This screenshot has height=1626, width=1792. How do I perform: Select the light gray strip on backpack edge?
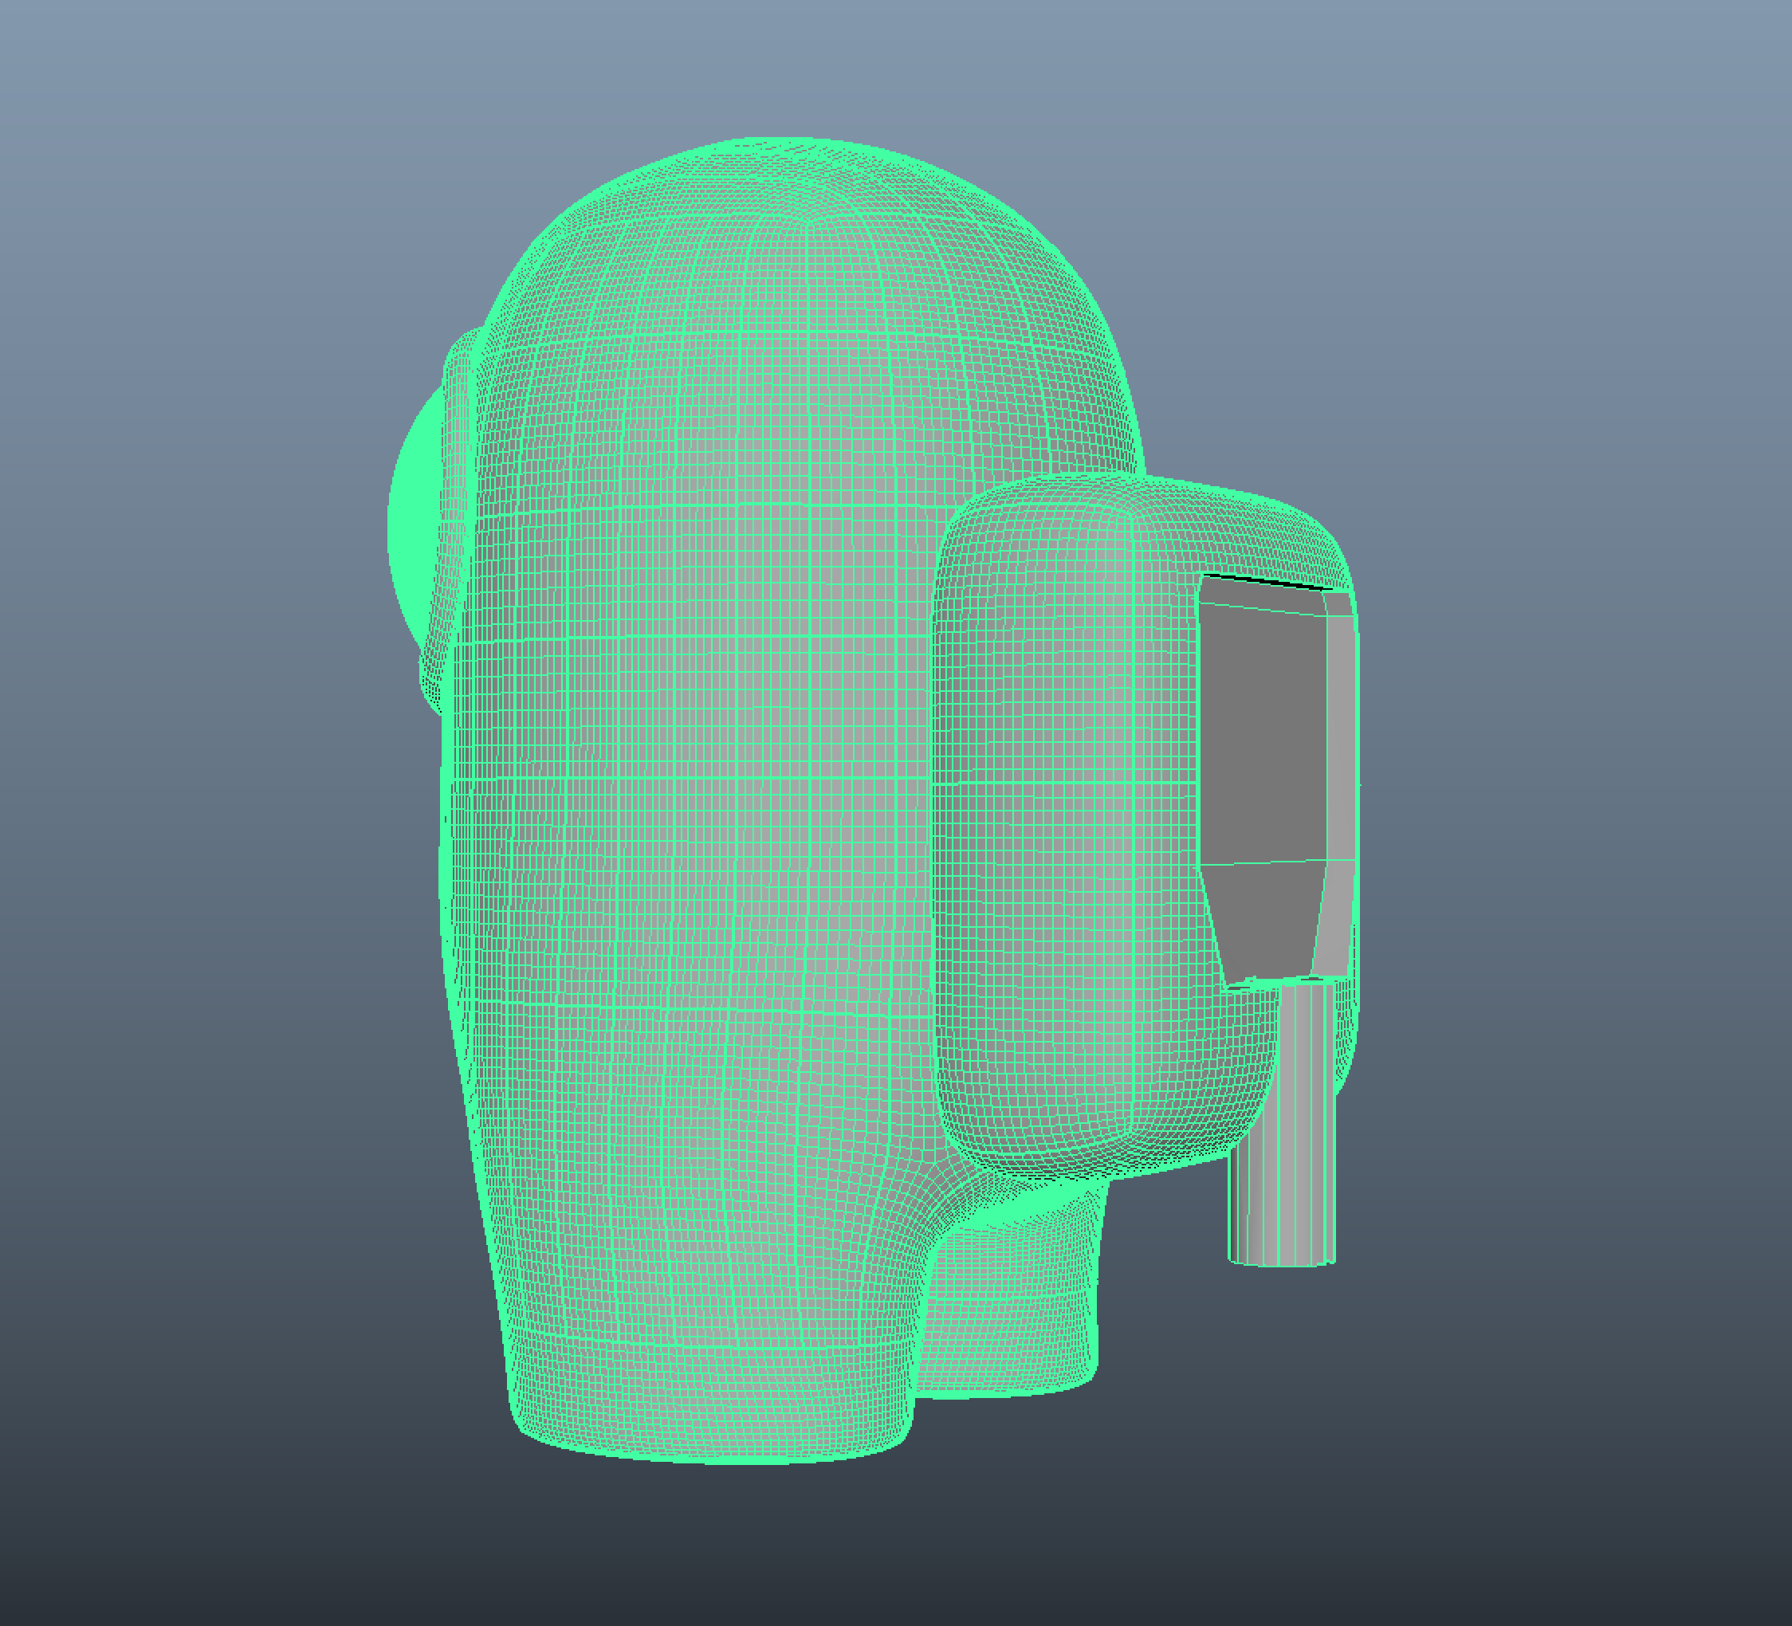tap(1341, 738)
